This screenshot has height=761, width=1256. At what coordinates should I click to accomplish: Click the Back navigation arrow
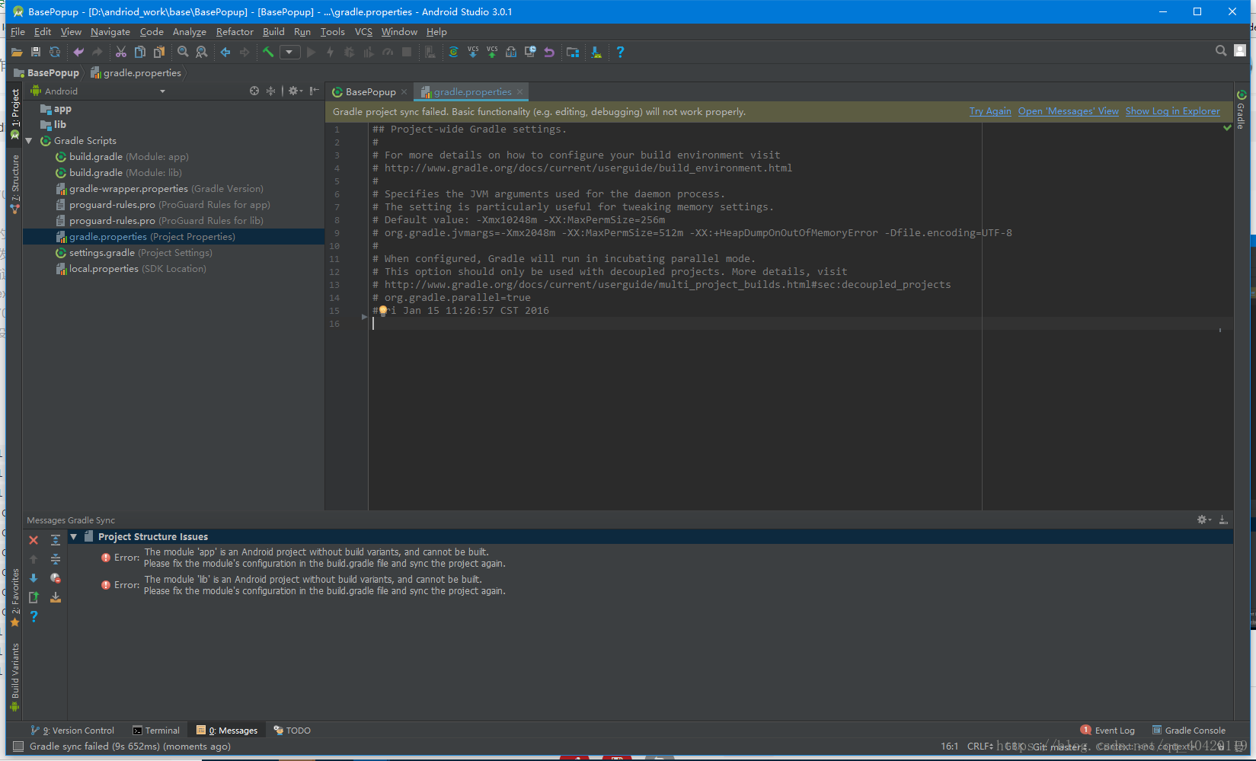(x=225, y=53)
